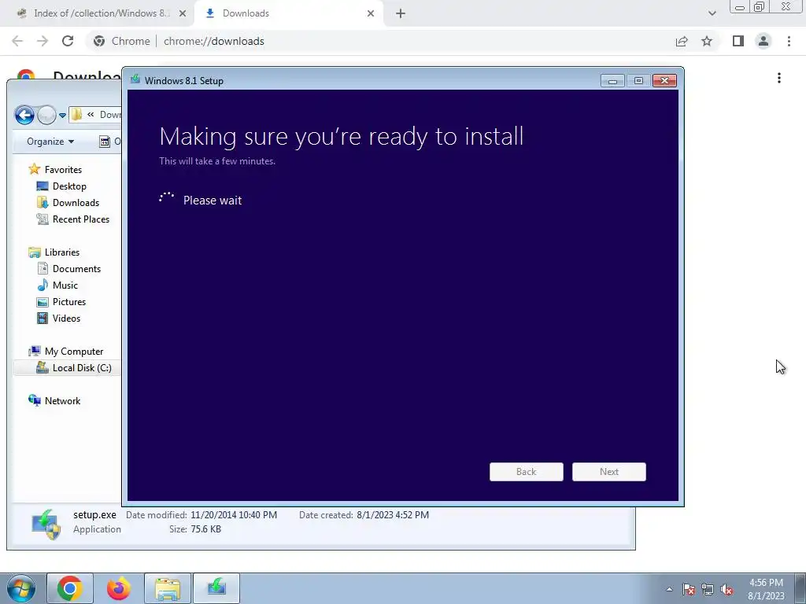Bookmark this page with the star icon

pyautogui.click(x=707, y=41)
